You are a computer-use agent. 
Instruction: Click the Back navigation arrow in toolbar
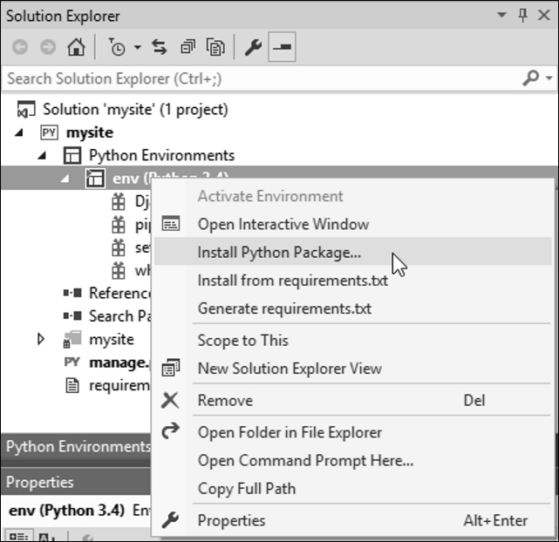pyautogui.click(x=20, y=47)
